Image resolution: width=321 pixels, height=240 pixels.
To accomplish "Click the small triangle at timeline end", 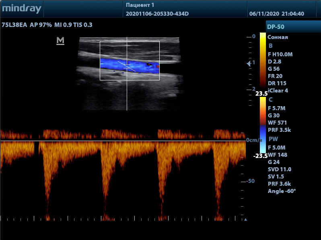I will tap(246, 219).
